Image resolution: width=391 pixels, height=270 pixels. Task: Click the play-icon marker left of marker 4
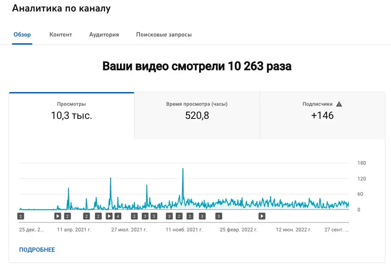tap(109, 216)
